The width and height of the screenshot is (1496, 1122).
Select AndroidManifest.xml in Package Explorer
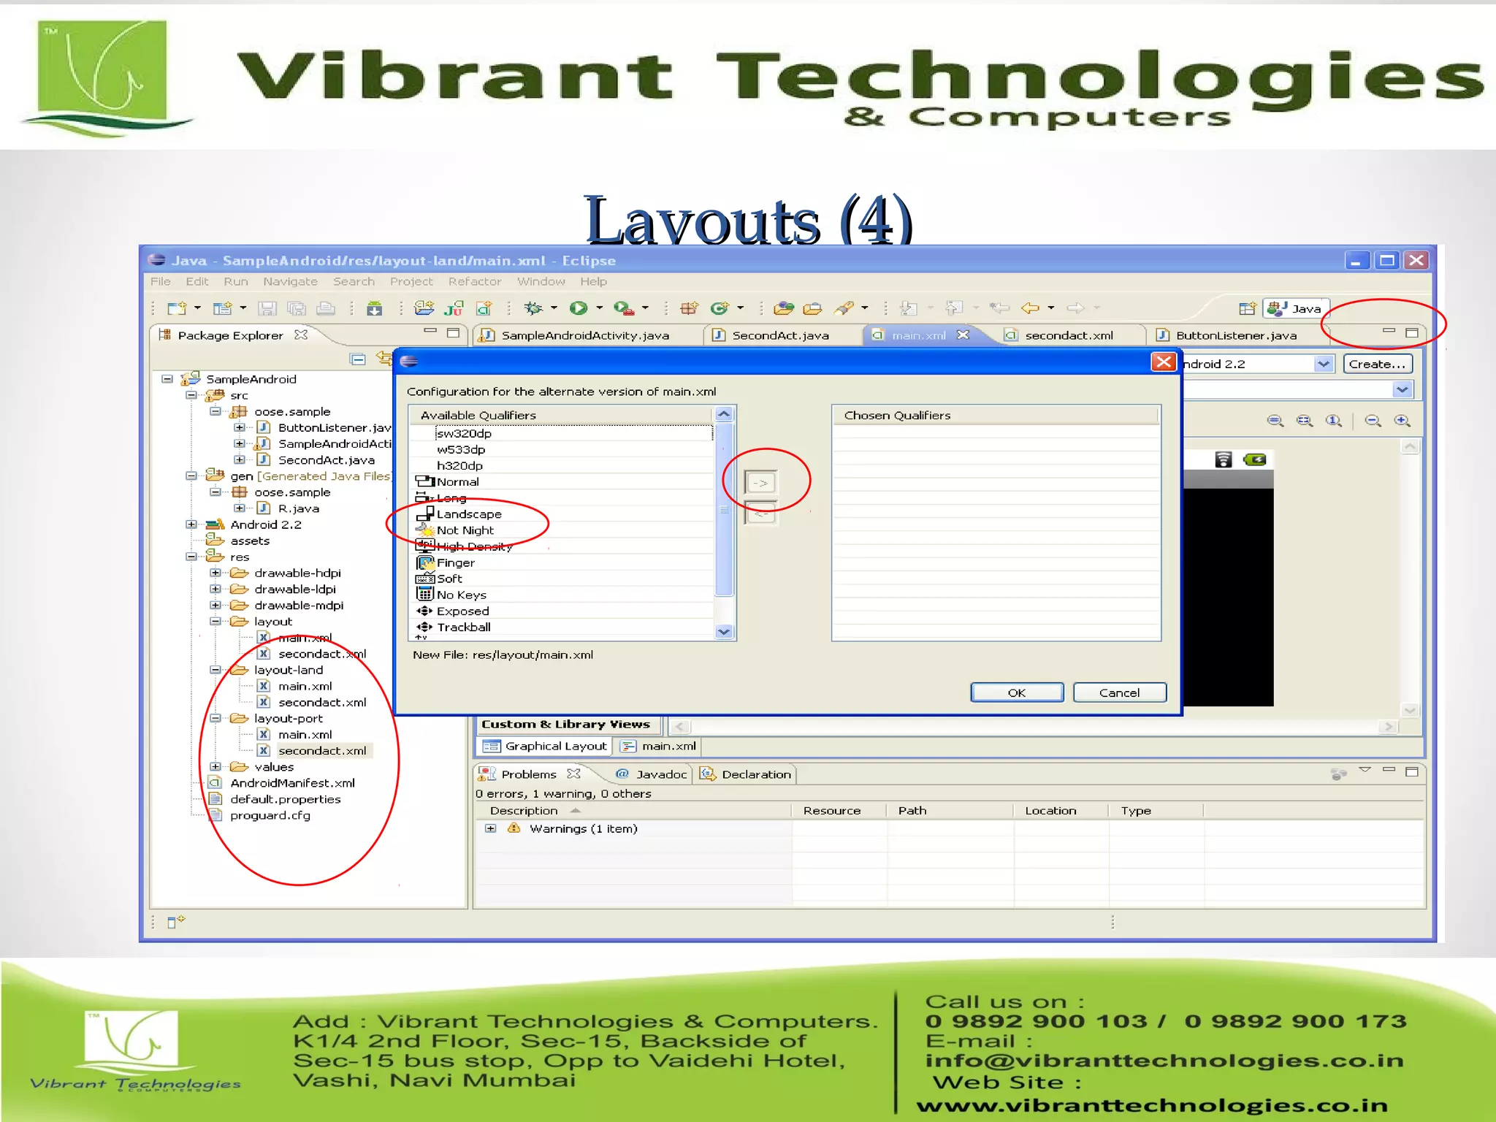(292, 783)
